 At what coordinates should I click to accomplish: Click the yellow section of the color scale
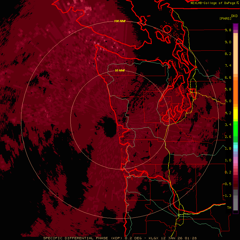[235, 114]
